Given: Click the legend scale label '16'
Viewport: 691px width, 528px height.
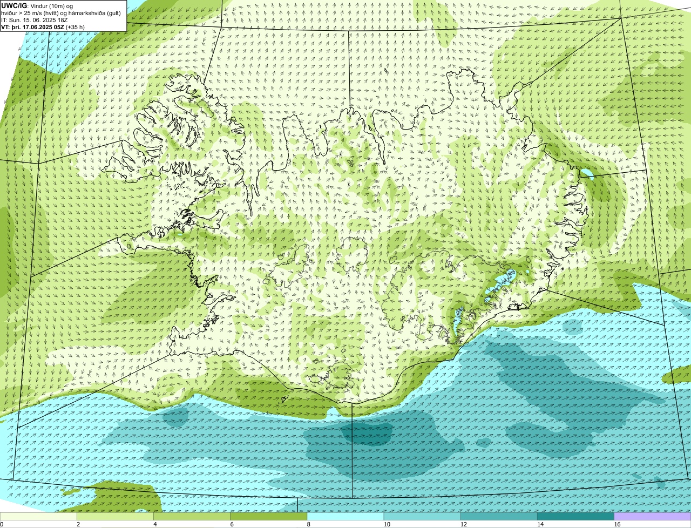Looking at the screenshot, I should pos(617,524).
